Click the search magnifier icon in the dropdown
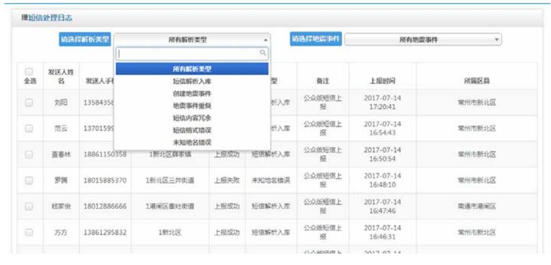 coord(263,53)
